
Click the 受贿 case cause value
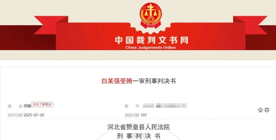pos(27,106)
